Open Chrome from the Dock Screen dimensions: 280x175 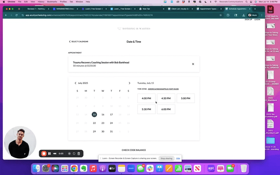[74, 168]
